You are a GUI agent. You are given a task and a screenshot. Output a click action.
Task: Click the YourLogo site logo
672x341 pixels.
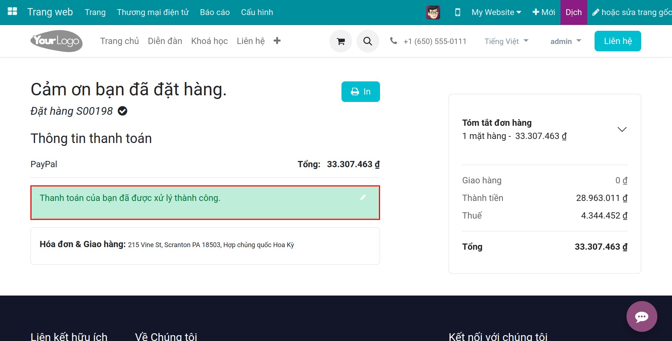(x=56, y=41)
